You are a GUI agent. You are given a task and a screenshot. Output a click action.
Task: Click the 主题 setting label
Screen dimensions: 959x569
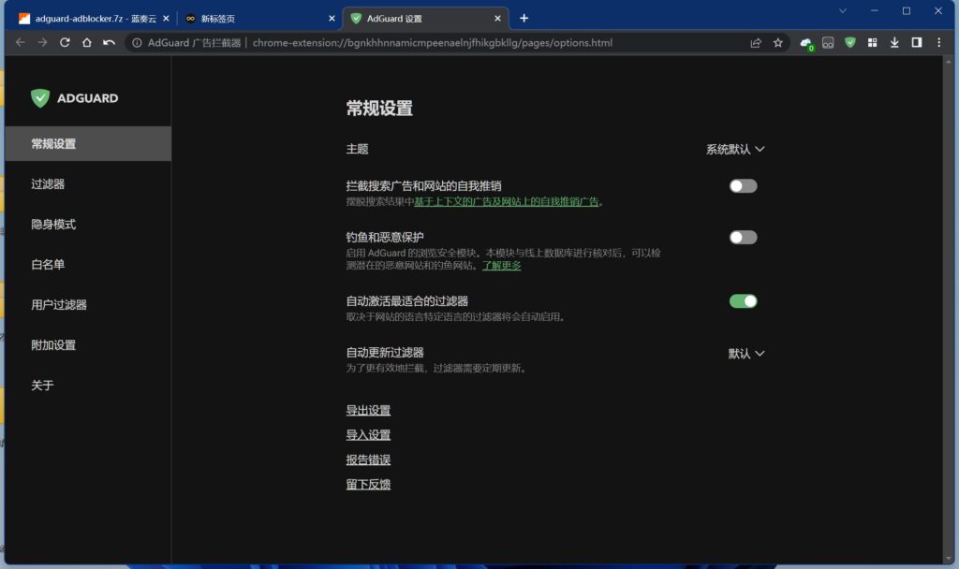click(357, 149)
